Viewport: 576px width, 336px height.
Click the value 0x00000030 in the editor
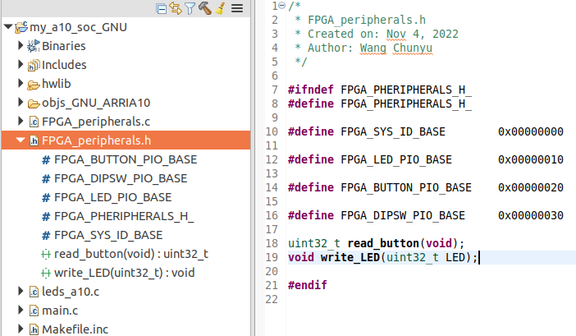(530, 215)
